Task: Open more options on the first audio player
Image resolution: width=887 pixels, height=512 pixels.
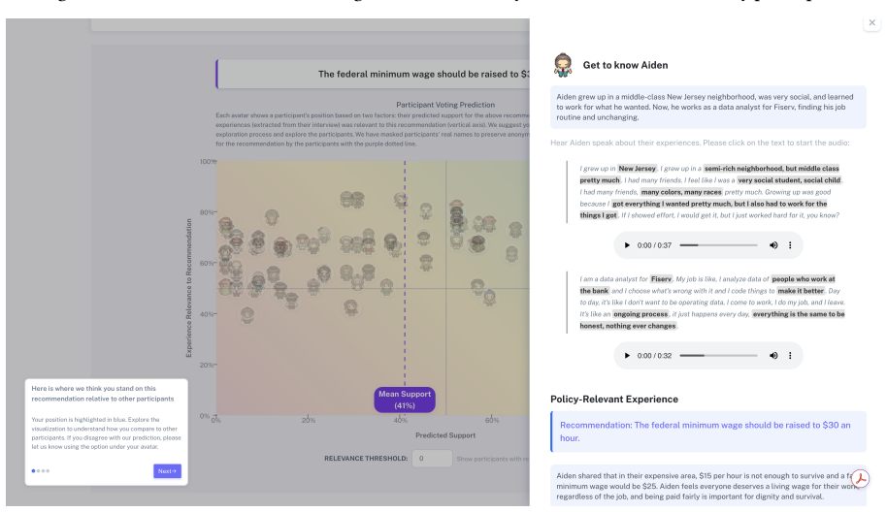Action: tap(790, 245)
